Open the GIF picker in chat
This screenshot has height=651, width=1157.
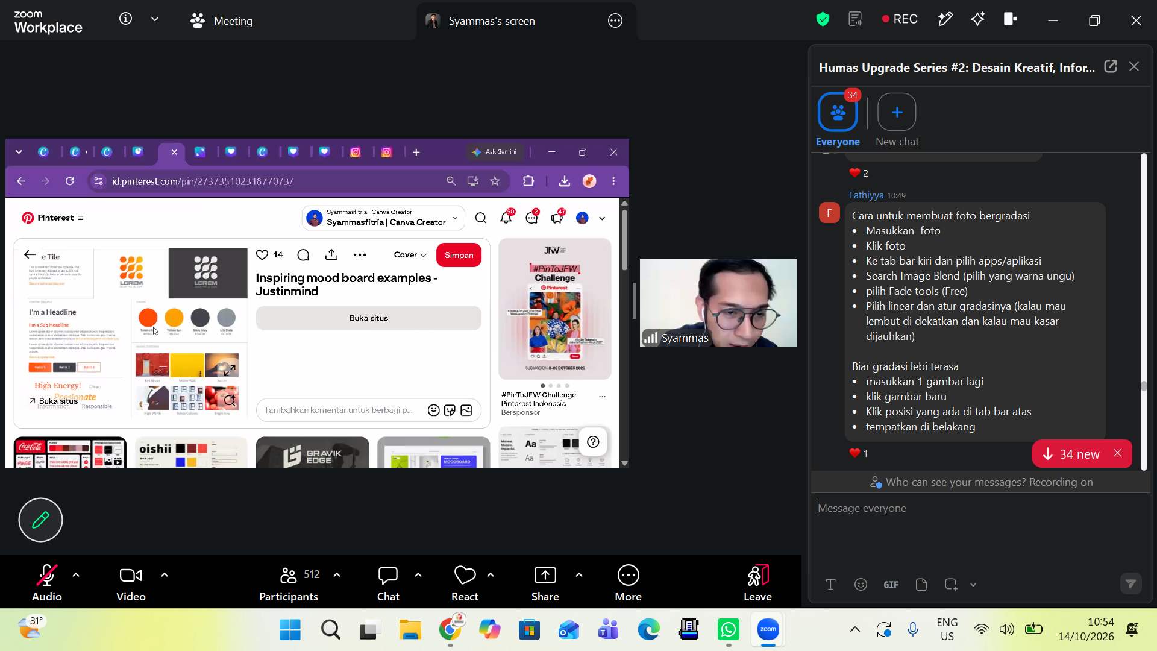pos(891,584)
